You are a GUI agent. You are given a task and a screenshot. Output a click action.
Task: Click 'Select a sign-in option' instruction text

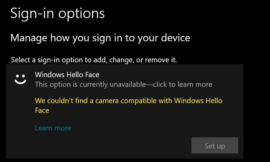(94, 60)
